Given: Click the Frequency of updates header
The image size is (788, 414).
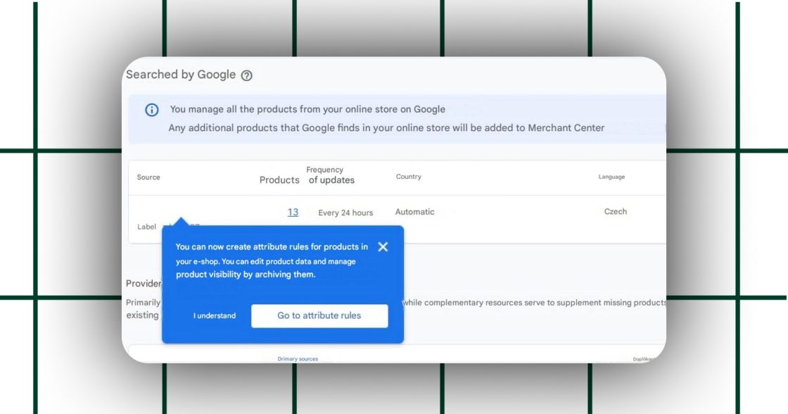Looking at the screenshot, I should point(331,175).
